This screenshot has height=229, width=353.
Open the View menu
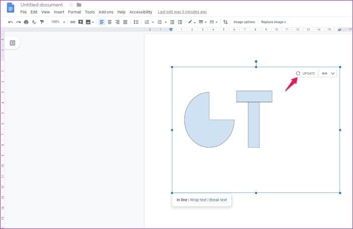point(45,12)
